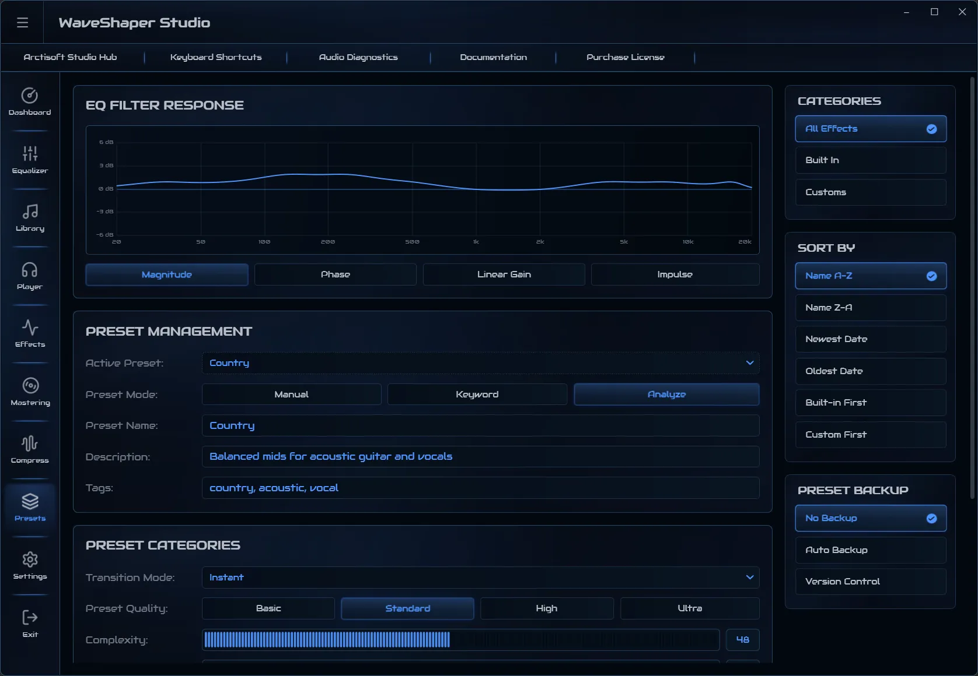Set Preset Mode to Keyword

(x=477, y=395)
